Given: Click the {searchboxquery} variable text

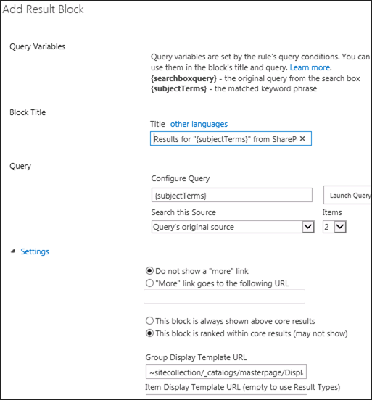Looking at the screenshot, I should click(183, 78).
